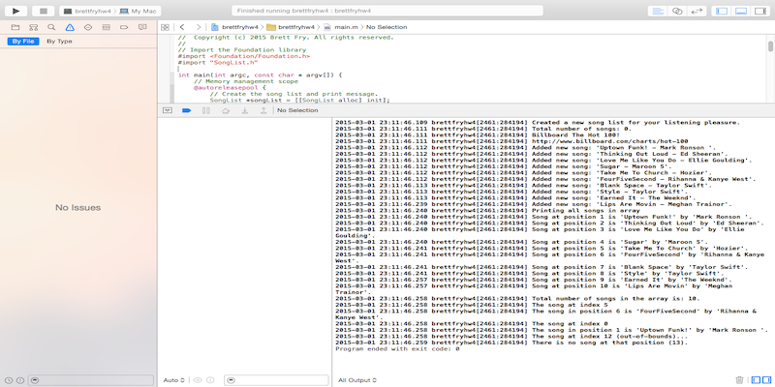Stop the running scheme
775x387 pixels.
pos(44,11)
